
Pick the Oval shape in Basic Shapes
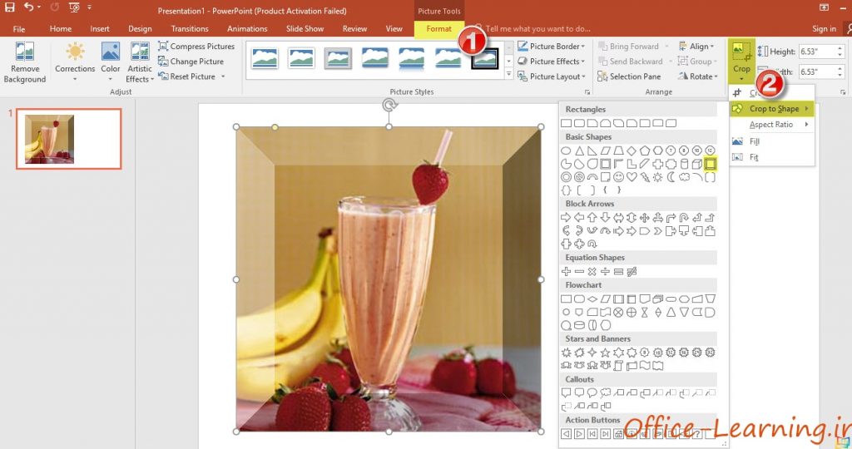pos(566,150)
